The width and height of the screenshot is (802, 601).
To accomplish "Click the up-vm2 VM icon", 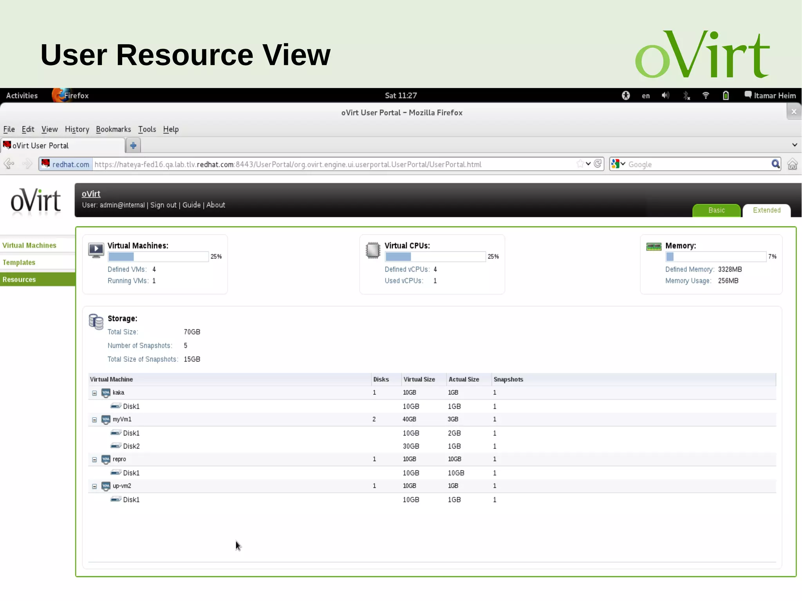I will pyautogui.click(x=106, y=486).
